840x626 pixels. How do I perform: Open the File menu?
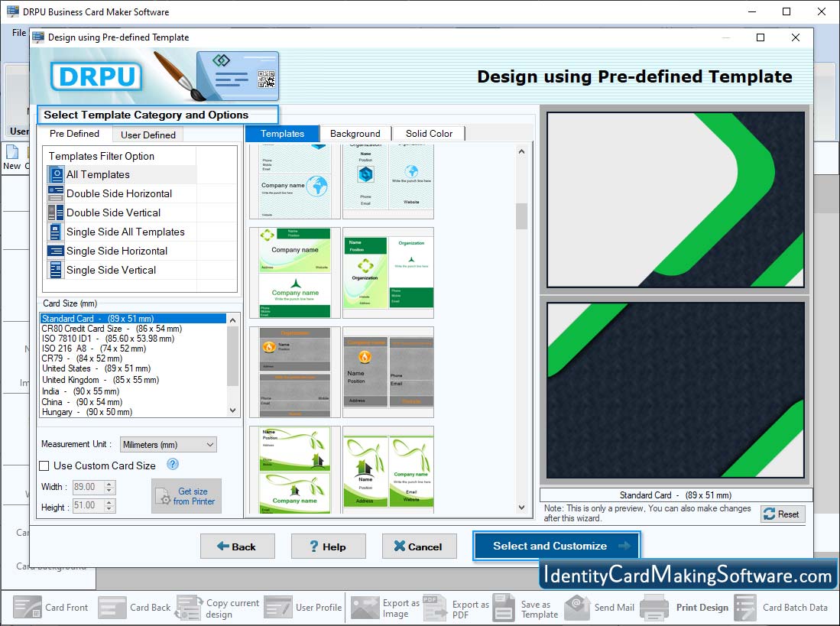(x=19, y=33)
